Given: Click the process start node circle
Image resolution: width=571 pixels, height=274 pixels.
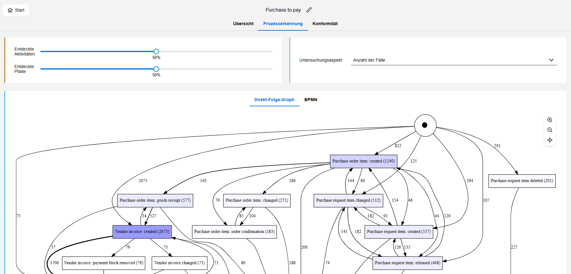Looking at the screenshot, I should pyautogui.click(x=425, y=125).
